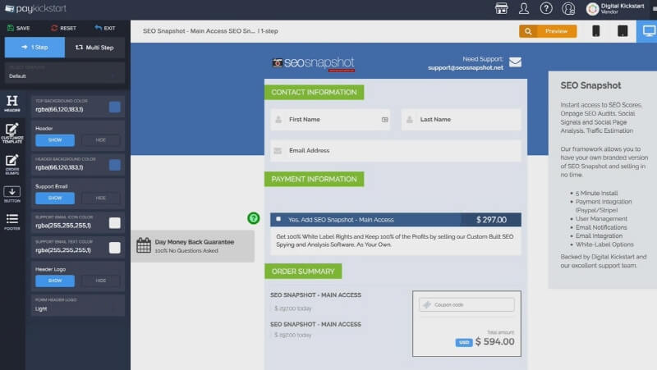
Task: Save the checkout template
Action: tap(18, 28)
